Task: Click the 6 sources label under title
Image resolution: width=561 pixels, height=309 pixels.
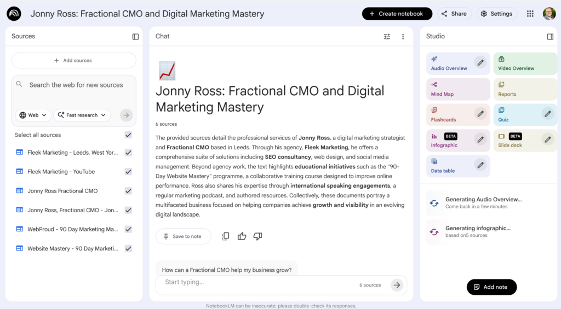Action: (166, 124)
